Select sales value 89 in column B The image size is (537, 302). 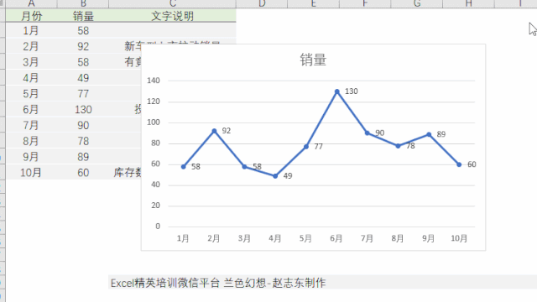coord(83,157)
